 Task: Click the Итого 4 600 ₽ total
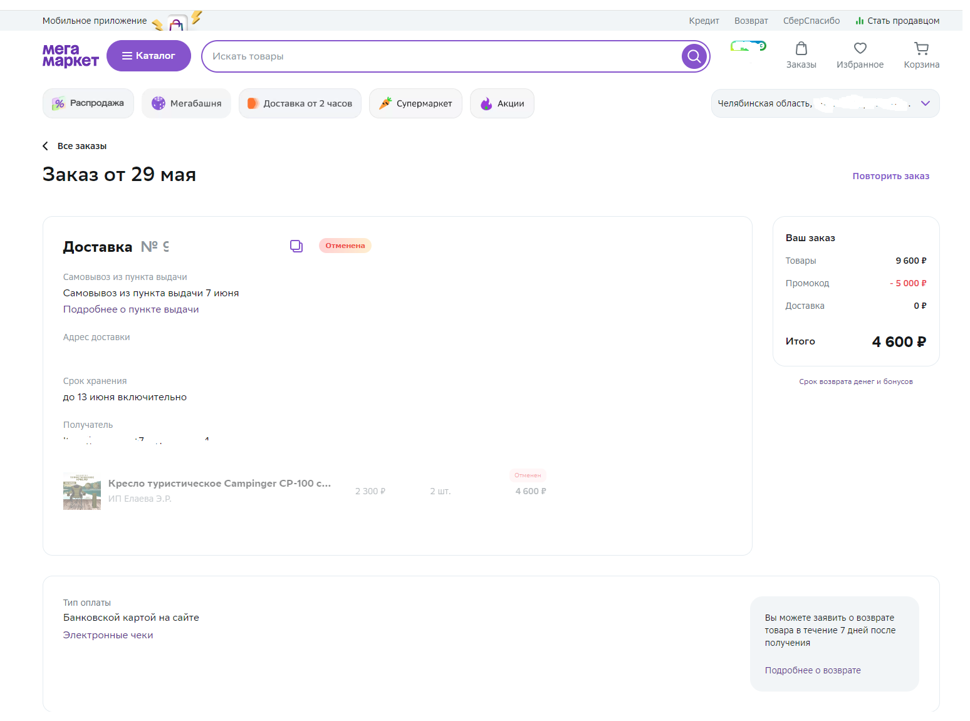tap(856, 341)
